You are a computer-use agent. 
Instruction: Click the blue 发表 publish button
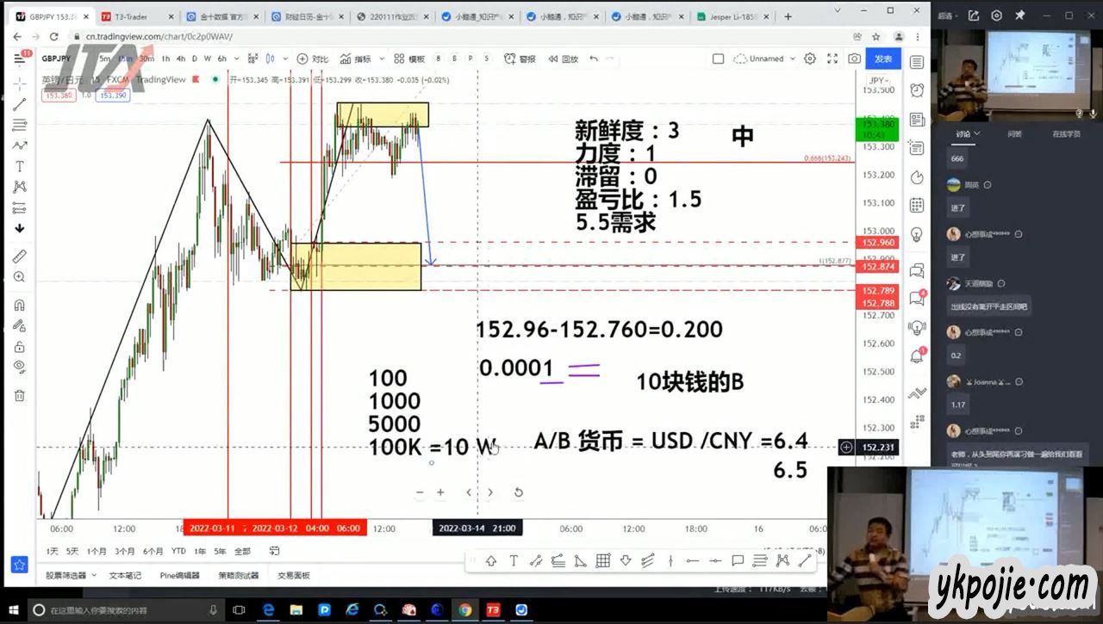click(x=883, y=59)
